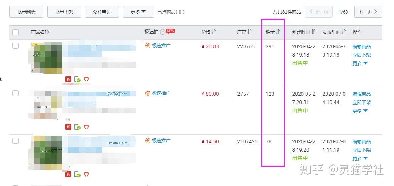Image resolution: width=394 pixels, height=186 pixels.
Task: Click 编辑商品 link for the ¥80.00 product
Action: [x=361, y=94]
